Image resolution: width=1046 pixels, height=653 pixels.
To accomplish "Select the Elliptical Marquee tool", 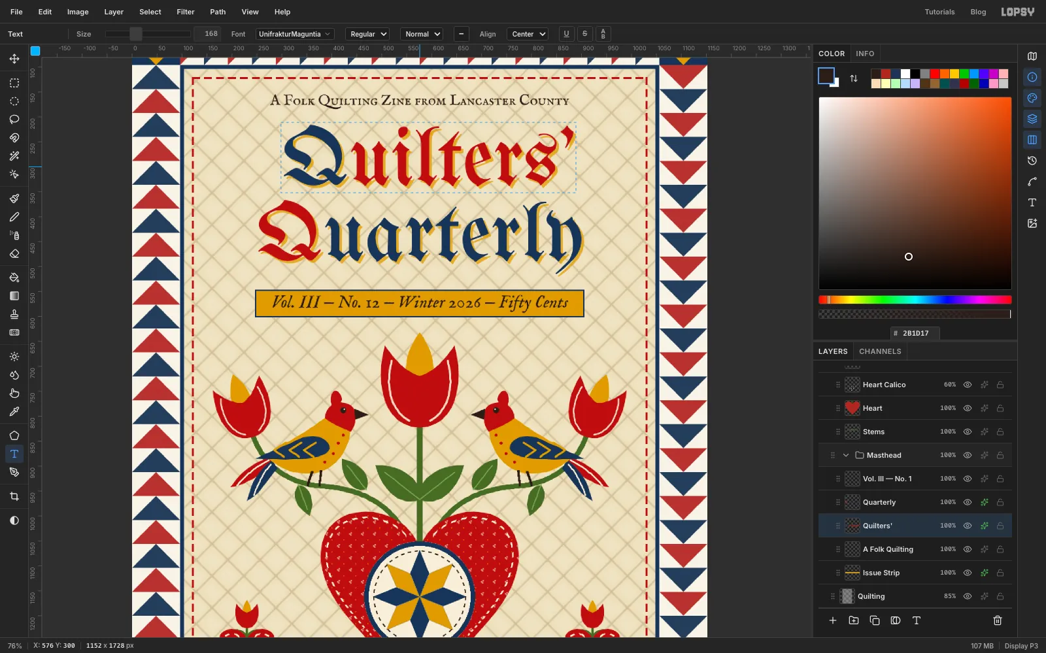I will (14, 101).
